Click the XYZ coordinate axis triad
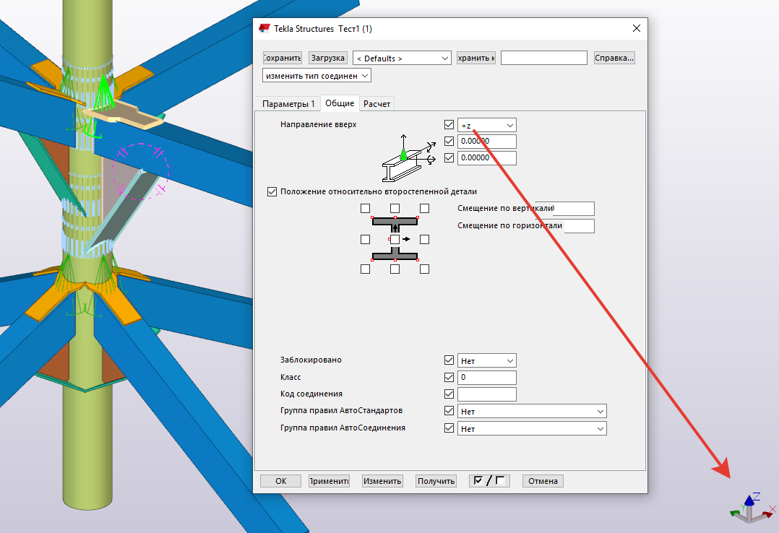The height and width of the screenshot is (533, 779). pyautogui.click(x=753, y=507)
